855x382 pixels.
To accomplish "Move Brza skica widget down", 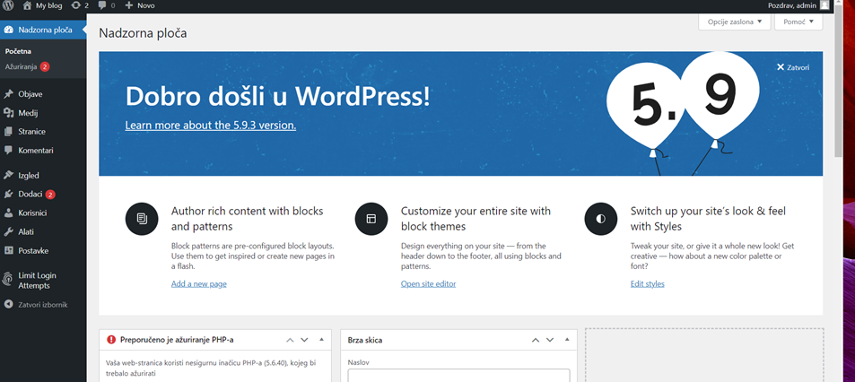I will tap(551, 340).
